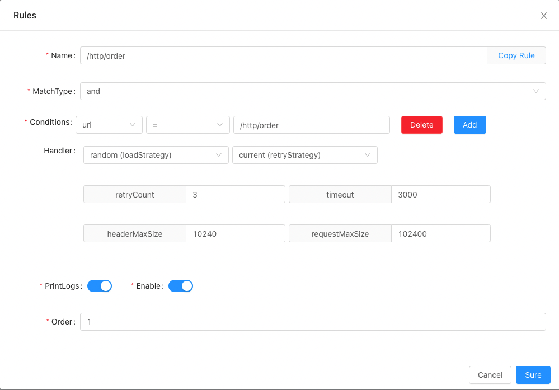Click the timeout value field
This screenshot has width=559, height=390.
[440, 195]
